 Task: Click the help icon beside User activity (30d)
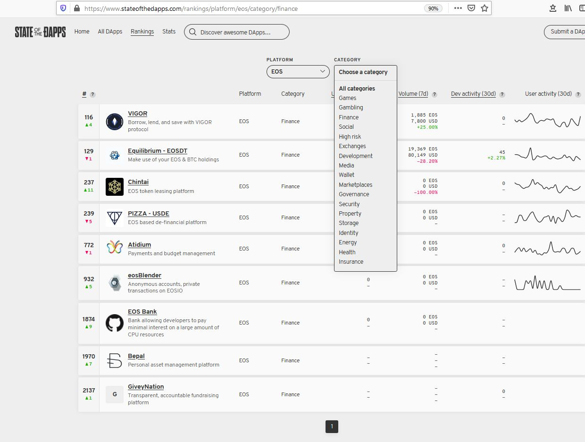click(578, 94)
